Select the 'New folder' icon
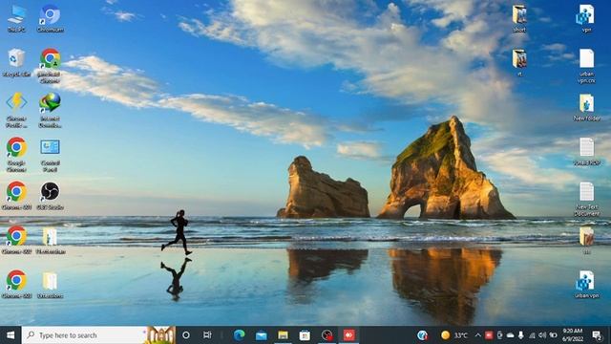 pyautogui.click(x=586, y=107)
